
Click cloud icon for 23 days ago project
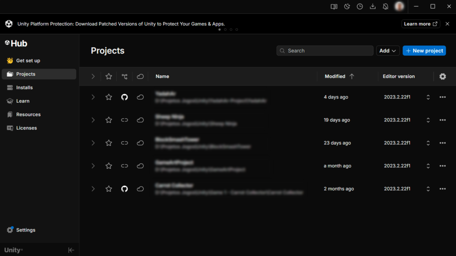pos(140,143)
